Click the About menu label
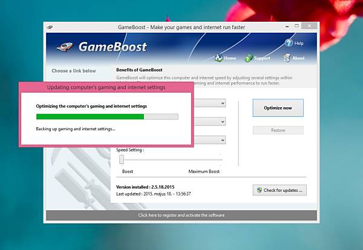 [298, 58]
